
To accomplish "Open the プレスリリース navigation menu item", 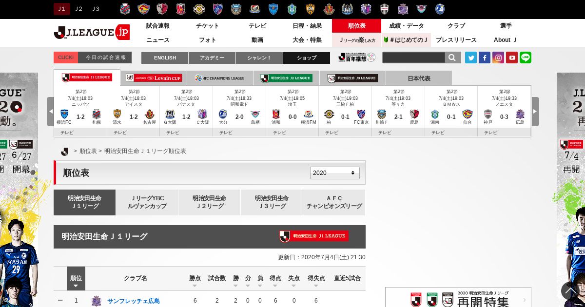I will pyautogui.click(x=456, y=40).
